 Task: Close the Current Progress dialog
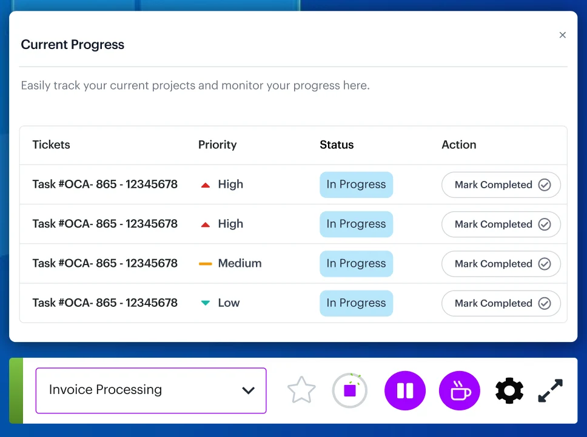(x=562, y=35)
